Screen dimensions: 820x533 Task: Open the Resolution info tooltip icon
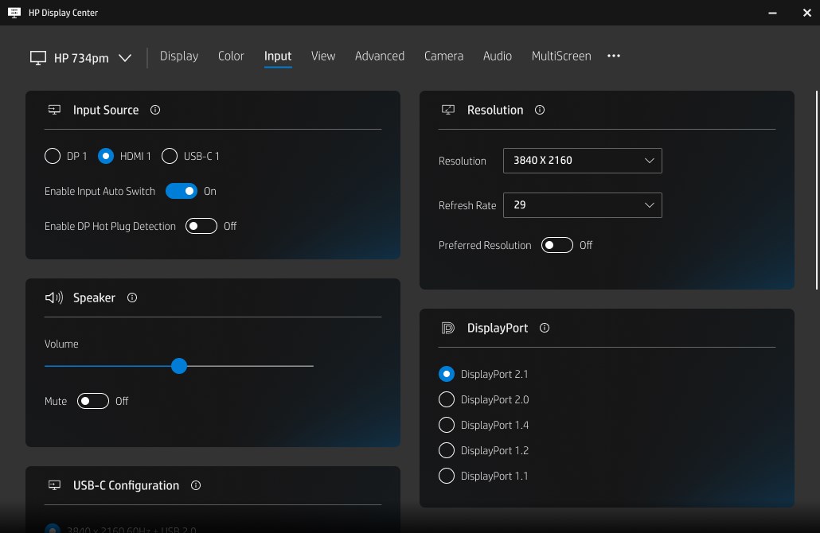click(x=539, y=110)
